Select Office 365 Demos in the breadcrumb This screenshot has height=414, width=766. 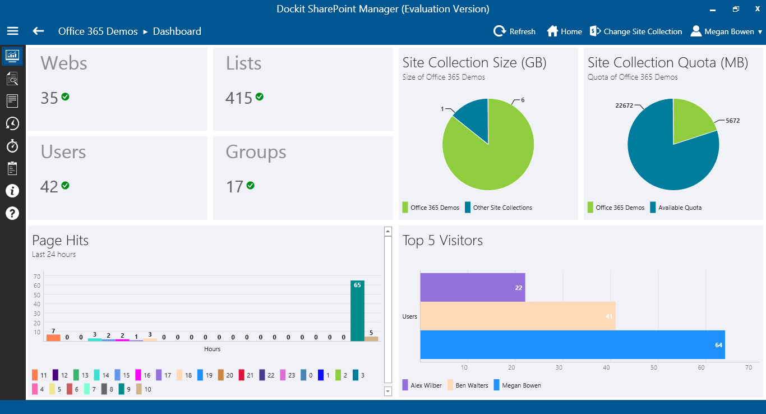(x=98, y=31)
